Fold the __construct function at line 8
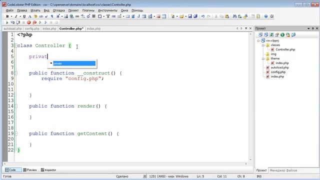Image resolution: width=320 pixels, height=180 pixels. [x=16, y=73]
